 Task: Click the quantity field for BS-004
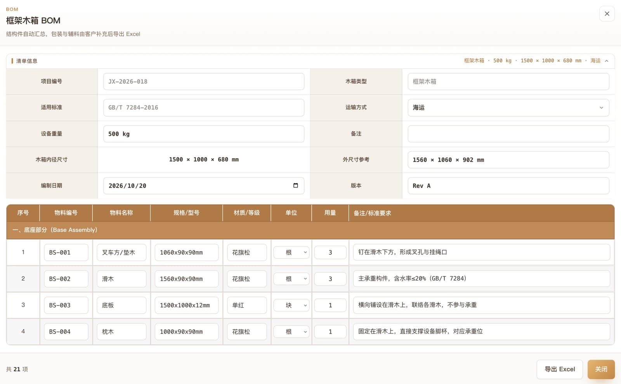coord(330,332)
